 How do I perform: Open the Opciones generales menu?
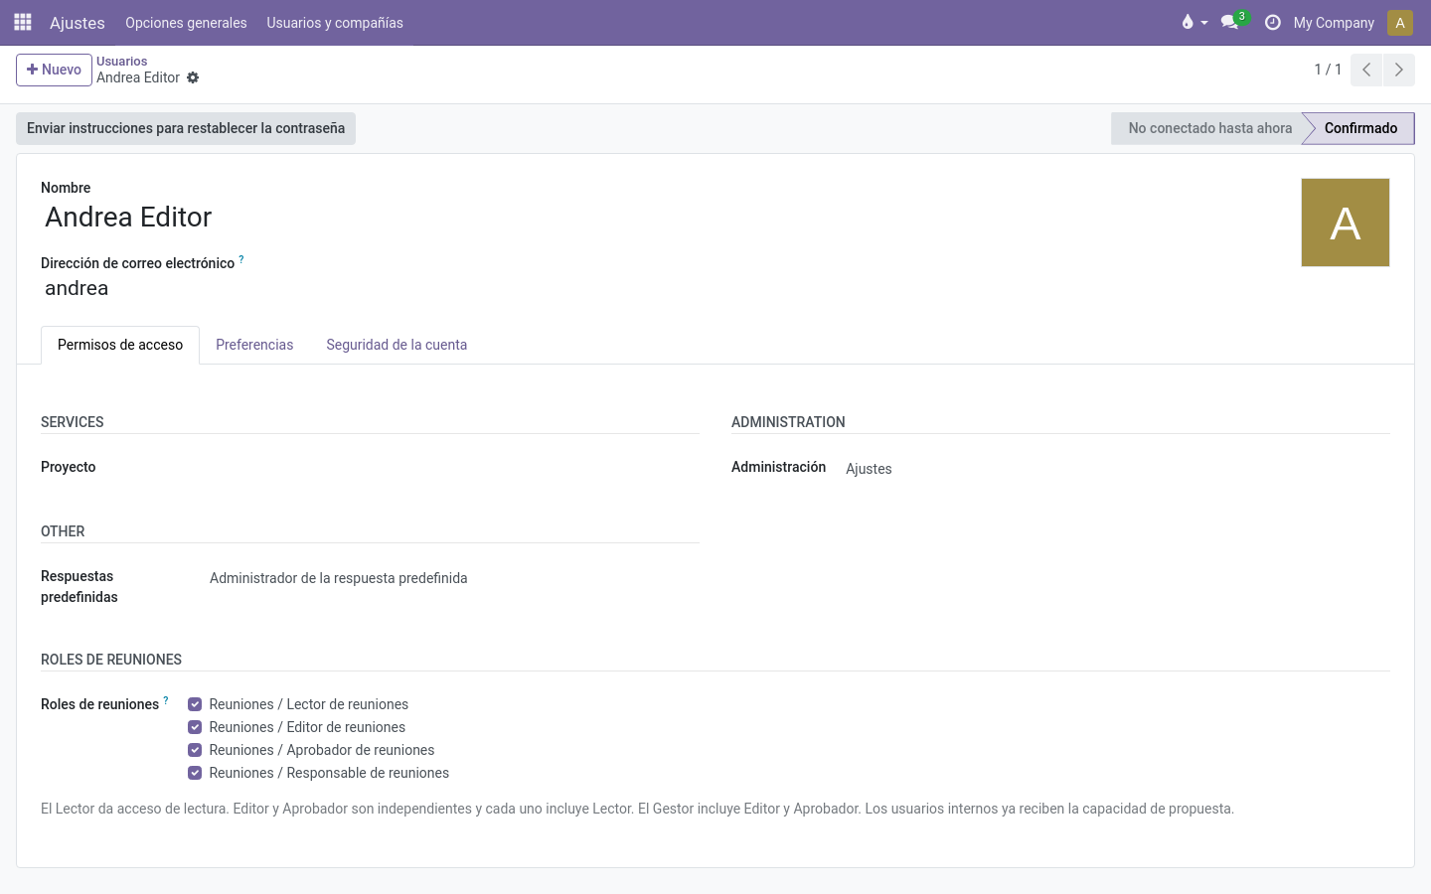186,23
